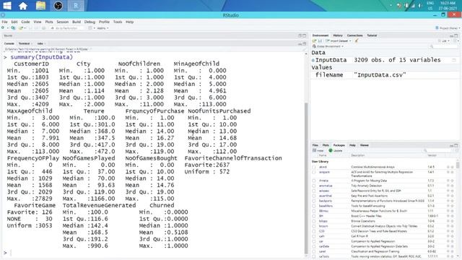Check the broom package checkbox
Image resolution: width=462 pixels, height=260 pixels.
314,226
